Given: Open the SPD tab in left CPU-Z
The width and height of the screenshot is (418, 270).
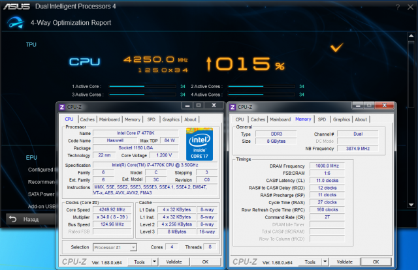Looking at the screenshot, I should click(151, 119).
